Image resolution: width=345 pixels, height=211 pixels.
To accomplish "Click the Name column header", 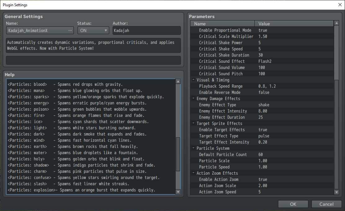I will pos(222,24).
